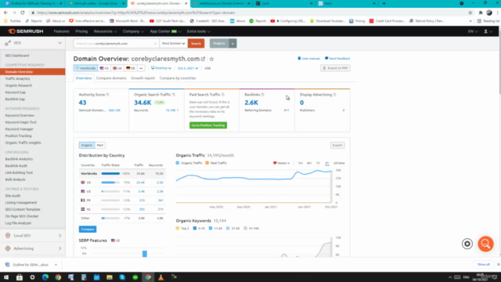Screen dimensions: 501x282
Task: Open Site Audit in sidebar
Action: 13,196
